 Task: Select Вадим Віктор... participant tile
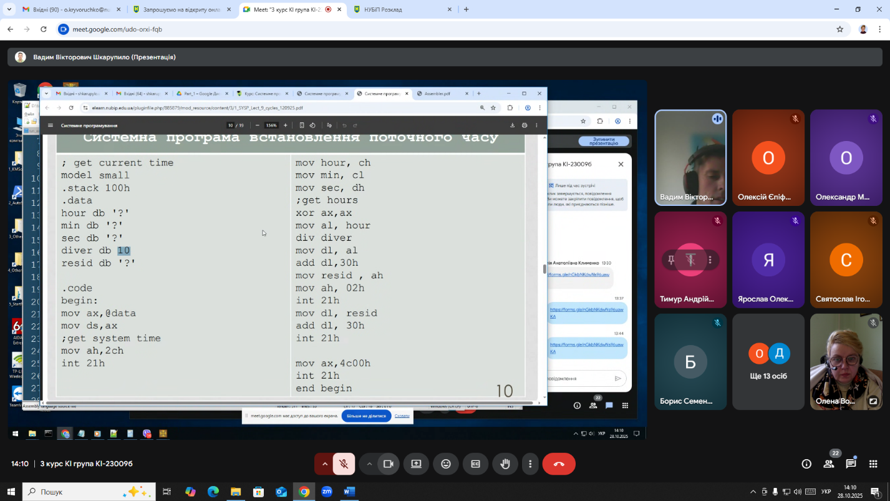(x=690, y=157)
